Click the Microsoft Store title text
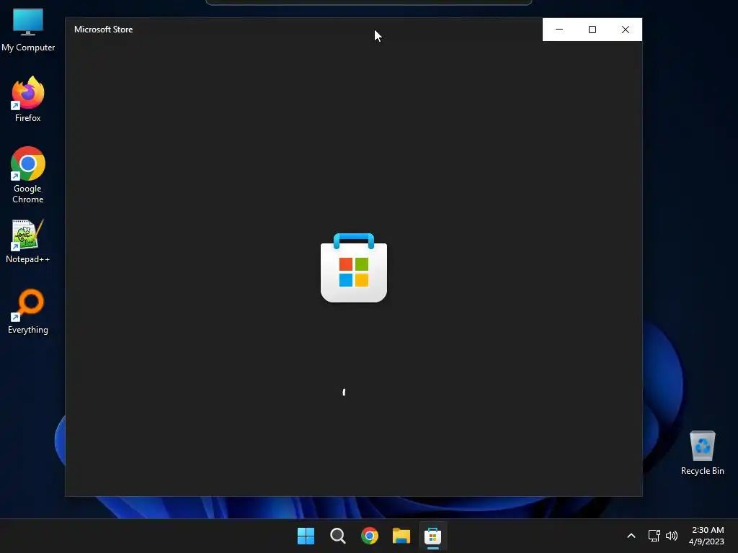Screen dimensions: 738x553 [104, 29]
